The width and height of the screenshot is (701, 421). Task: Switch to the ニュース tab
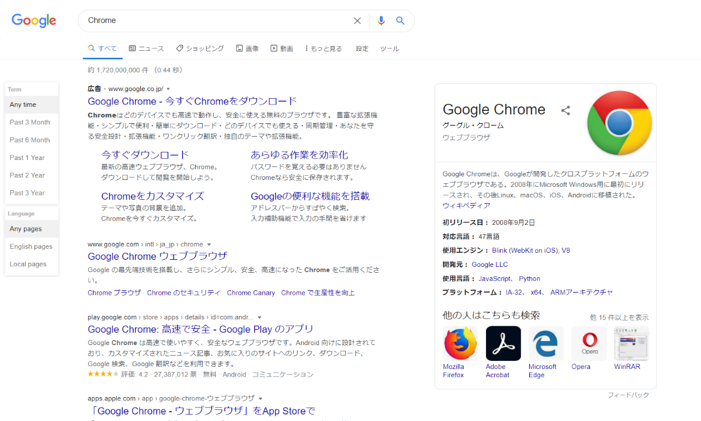pyautogui.click(x=146, y=48)
